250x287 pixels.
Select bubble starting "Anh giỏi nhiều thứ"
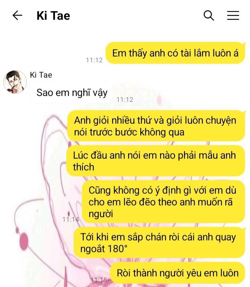click(156, 126)
